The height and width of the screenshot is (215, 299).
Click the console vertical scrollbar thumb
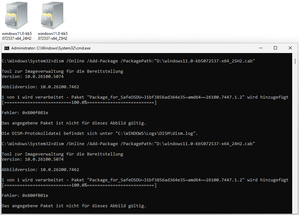pos(295,61)
